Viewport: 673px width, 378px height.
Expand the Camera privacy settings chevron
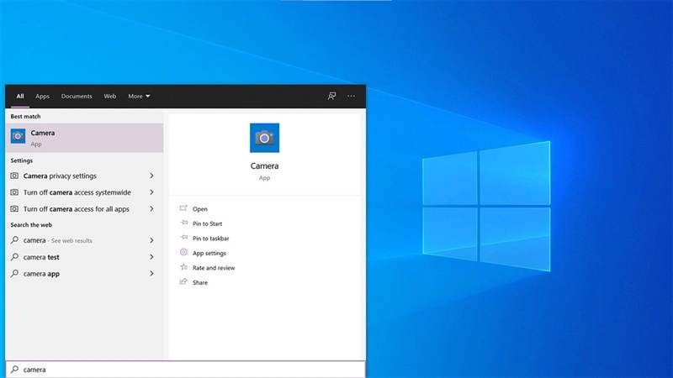pyautogui.click(x=151, y=176)
